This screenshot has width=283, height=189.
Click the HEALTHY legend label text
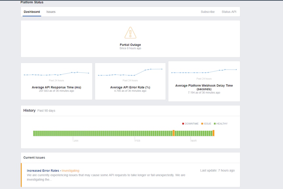(x=222, y=124)
